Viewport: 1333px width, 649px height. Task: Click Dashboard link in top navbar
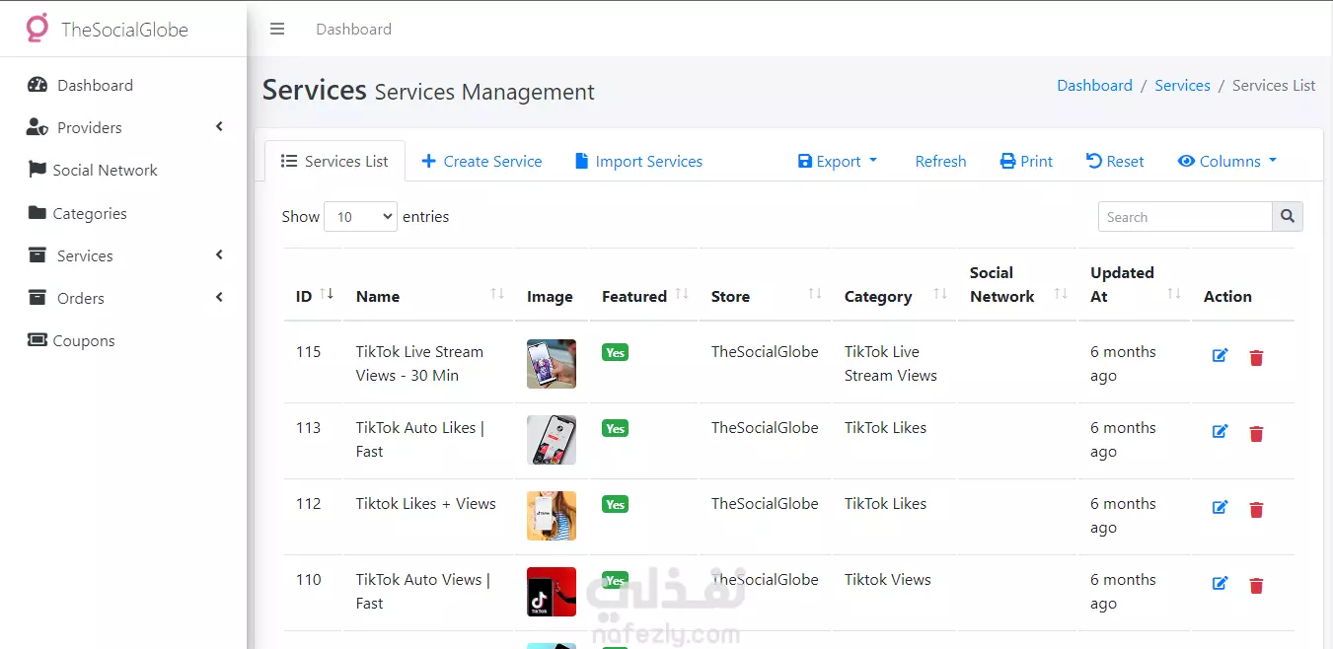pyautogui.click(x=353, y=29)
